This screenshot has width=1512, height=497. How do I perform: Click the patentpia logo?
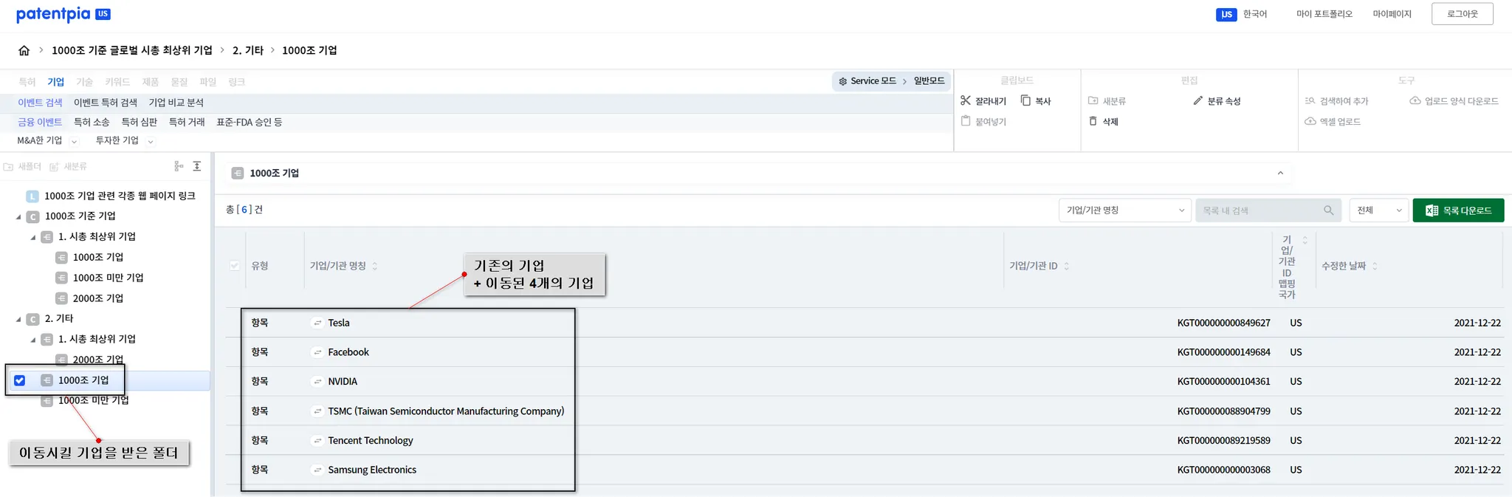point(63,14)
